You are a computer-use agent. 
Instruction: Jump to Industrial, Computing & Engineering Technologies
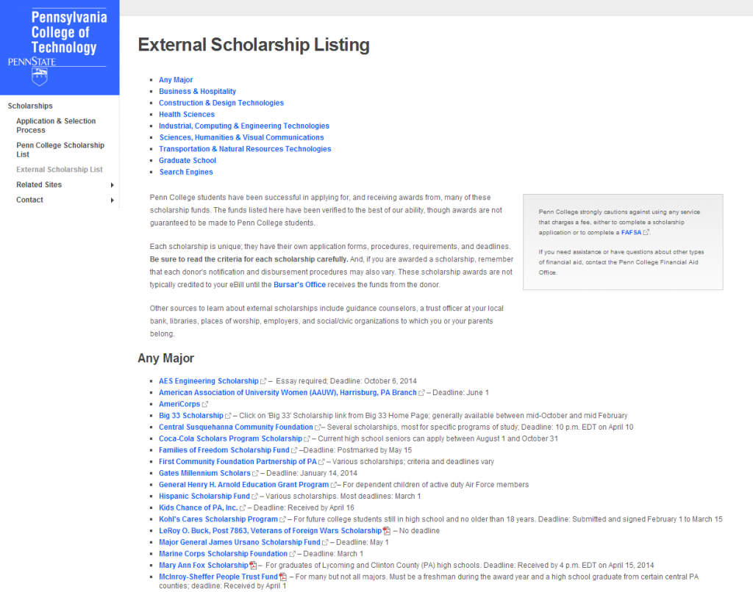click(x=244, y=126)
